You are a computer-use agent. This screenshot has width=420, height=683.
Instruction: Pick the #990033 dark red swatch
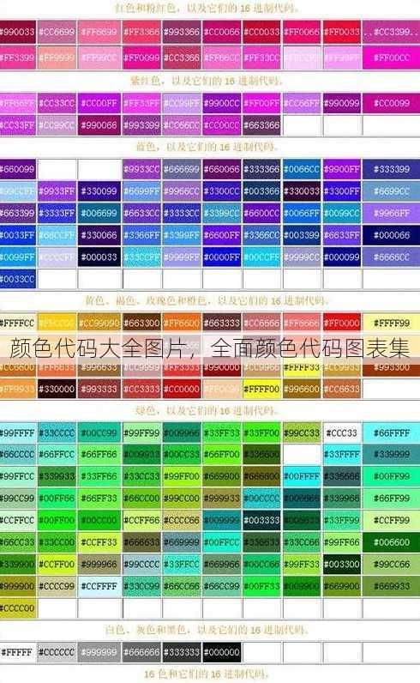(x=18, y=32)
